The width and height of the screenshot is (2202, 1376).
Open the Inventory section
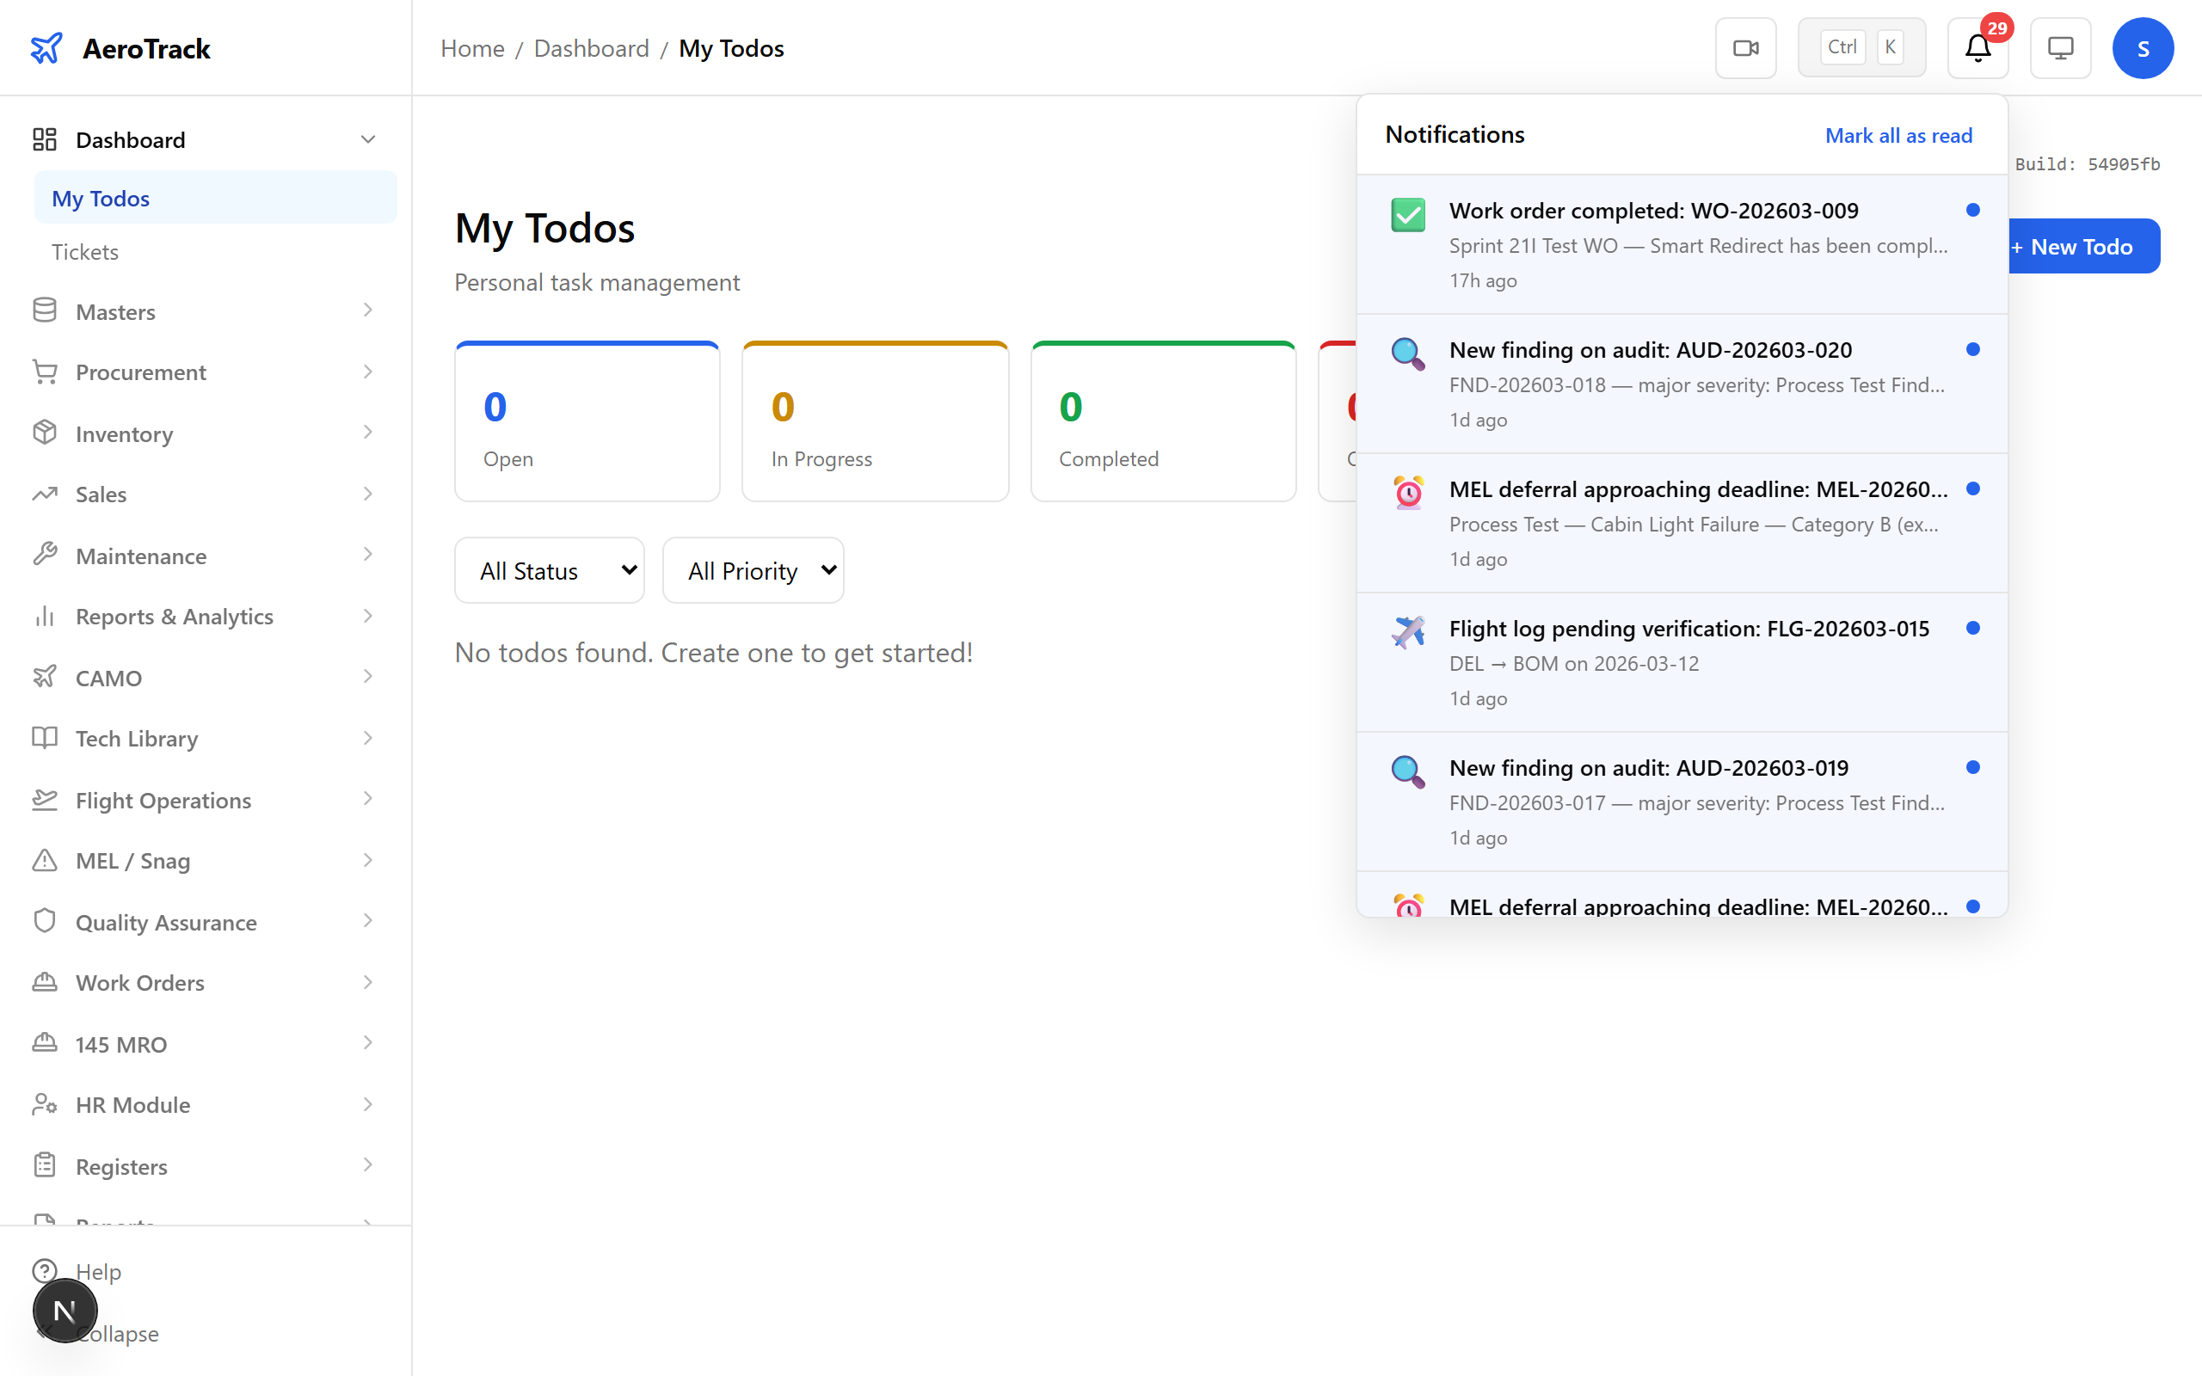pos(124,433)
